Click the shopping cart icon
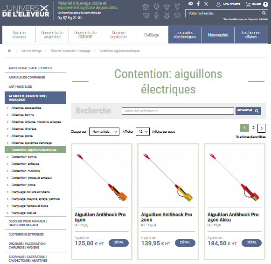This screenshot has width=271, height=264. [x=248, y=4]
